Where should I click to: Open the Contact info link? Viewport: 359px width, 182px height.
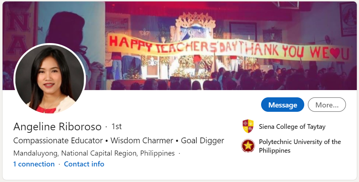coord(84,164)
